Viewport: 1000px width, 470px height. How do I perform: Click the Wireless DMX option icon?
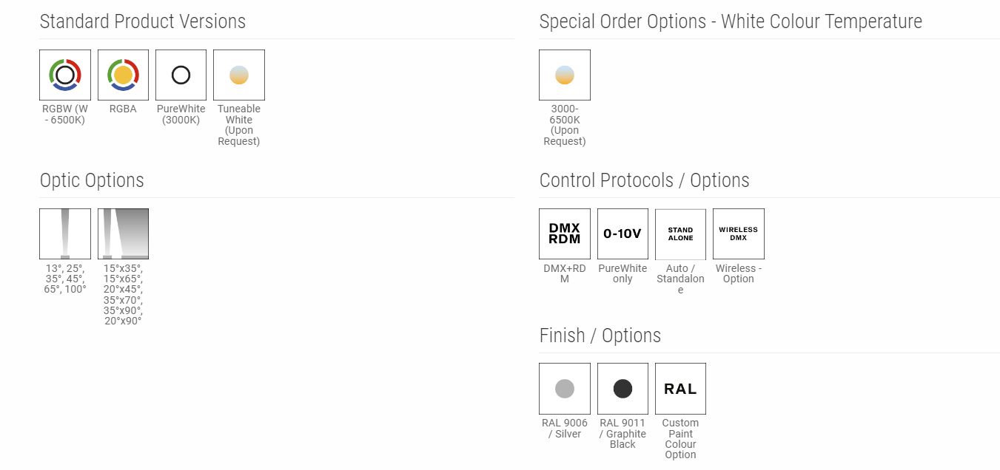click(x=738, y=234)
